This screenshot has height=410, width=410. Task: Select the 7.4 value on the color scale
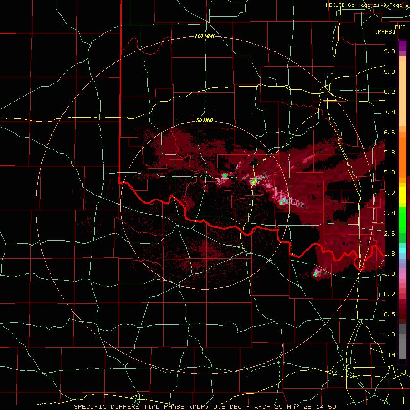click(389, 112)
